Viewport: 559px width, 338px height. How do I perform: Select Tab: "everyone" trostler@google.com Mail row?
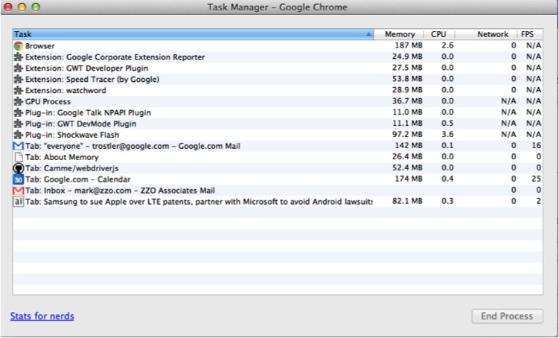278,146
